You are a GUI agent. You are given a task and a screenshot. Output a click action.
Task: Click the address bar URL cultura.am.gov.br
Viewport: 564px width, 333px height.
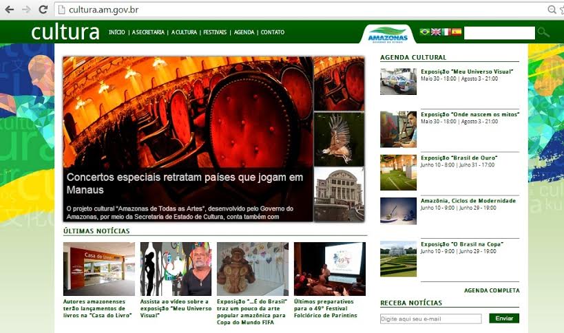[x=103, y=10]
